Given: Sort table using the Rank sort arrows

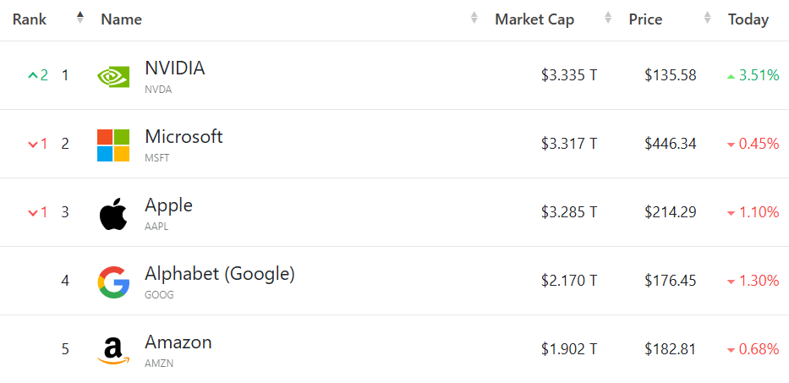Looking at the screenshot, I should point(80,18).
